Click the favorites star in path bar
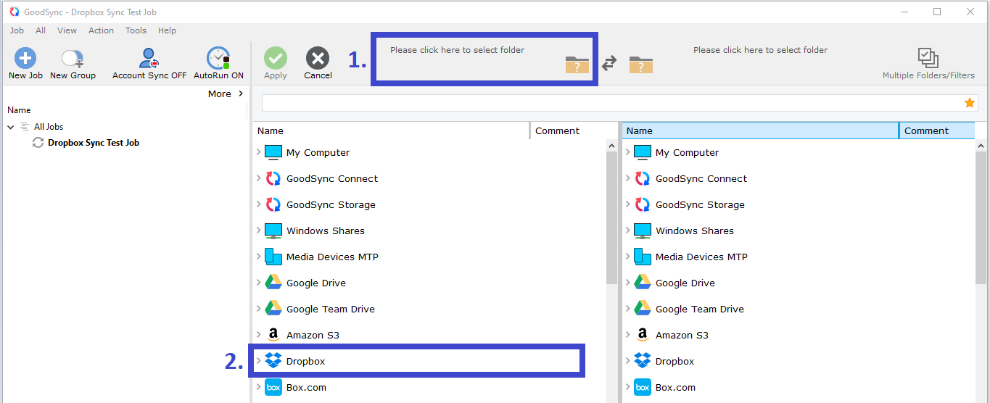 coord(969,103)
